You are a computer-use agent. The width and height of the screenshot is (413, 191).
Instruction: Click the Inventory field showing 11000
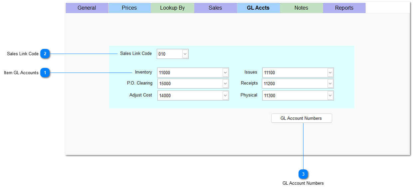tap(190, 73)
